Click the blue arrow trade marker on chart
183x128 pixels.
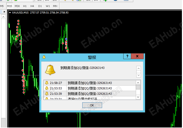click(66, 39)
